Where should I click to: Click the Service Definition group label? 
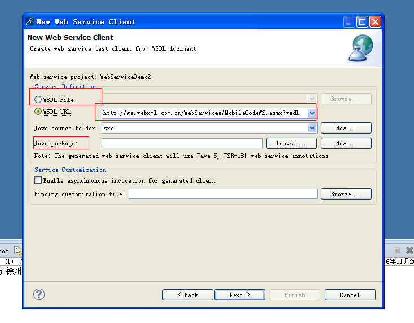click(65, 86)
